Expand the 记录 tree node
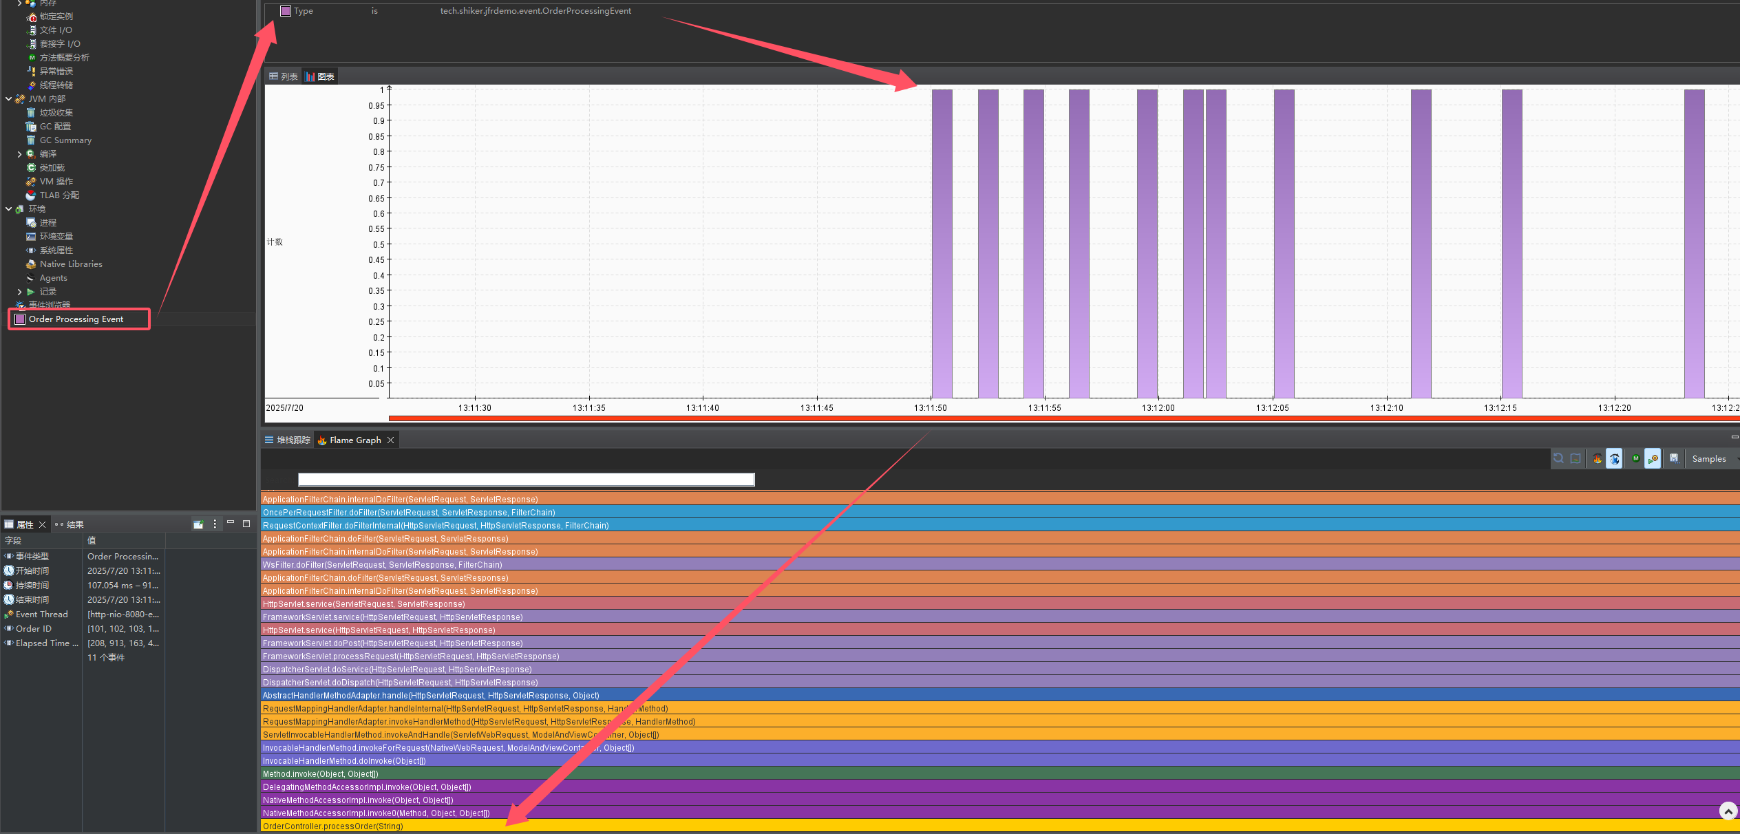Image resolution: width=1740 pixels, height=834 pixels. [19, 292]
